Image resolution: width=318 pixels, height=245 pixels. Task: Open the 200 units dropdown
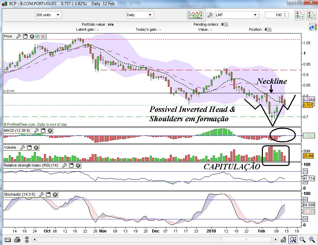(x=48, y=15)
